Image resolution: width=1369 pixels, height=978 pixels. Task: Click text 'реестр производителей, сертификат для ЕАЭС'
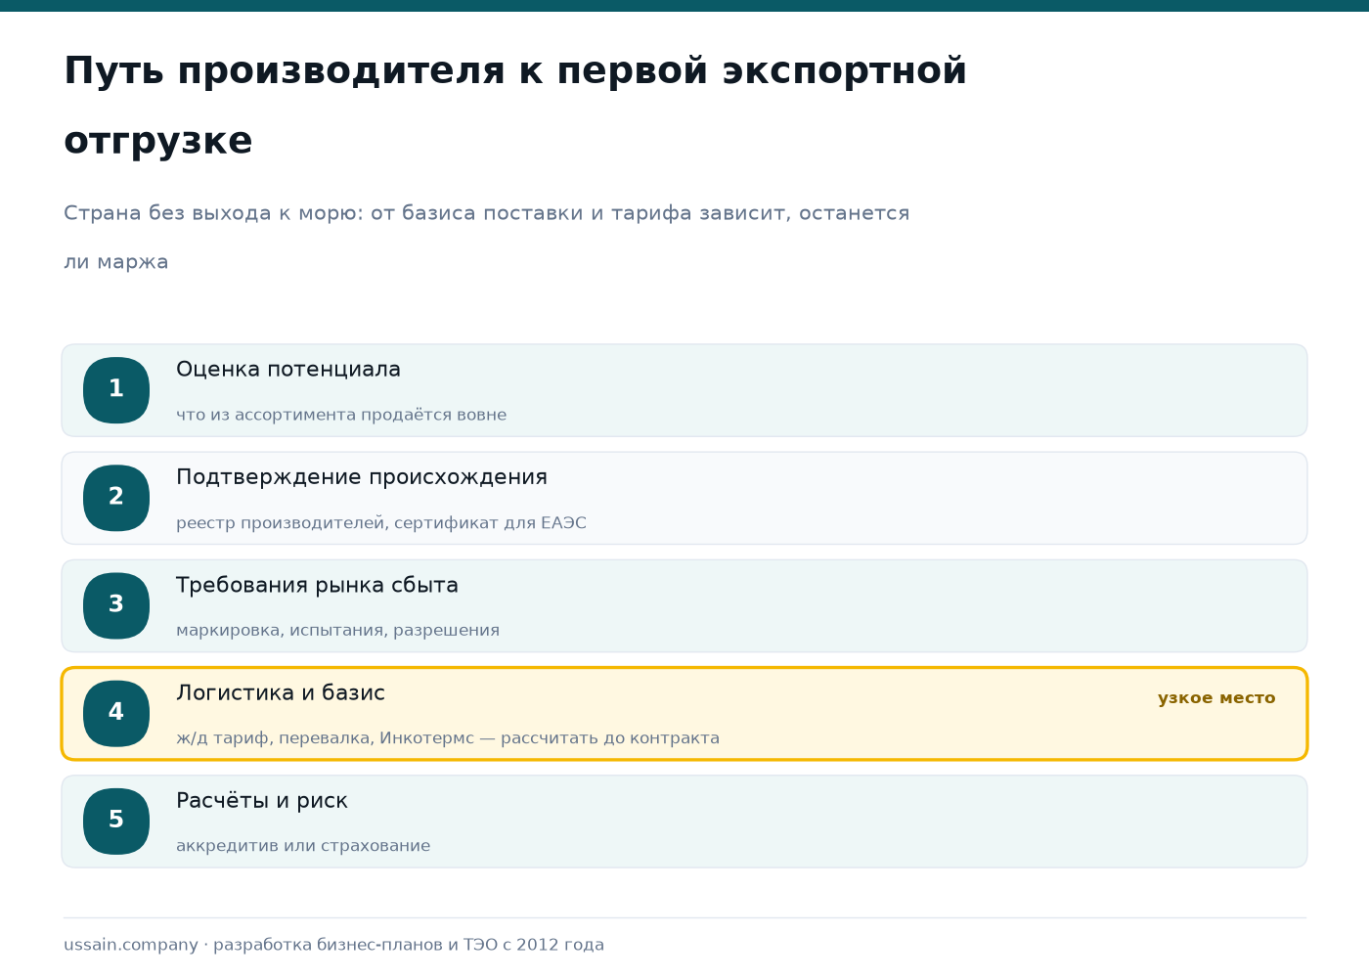coord(381,523)
